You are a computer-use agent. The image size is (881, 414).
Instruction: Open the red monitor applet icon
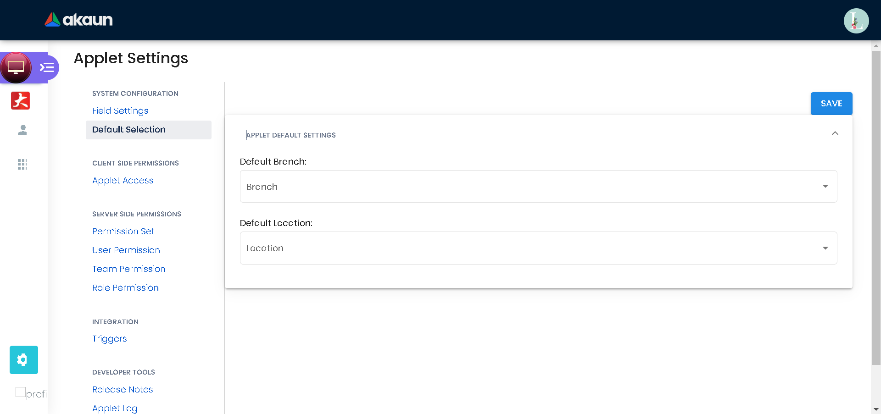tap(16, 67)
